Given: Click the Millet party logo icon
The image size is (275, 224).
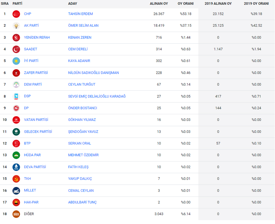Looking at the screenshot, I should coord(16,191).
